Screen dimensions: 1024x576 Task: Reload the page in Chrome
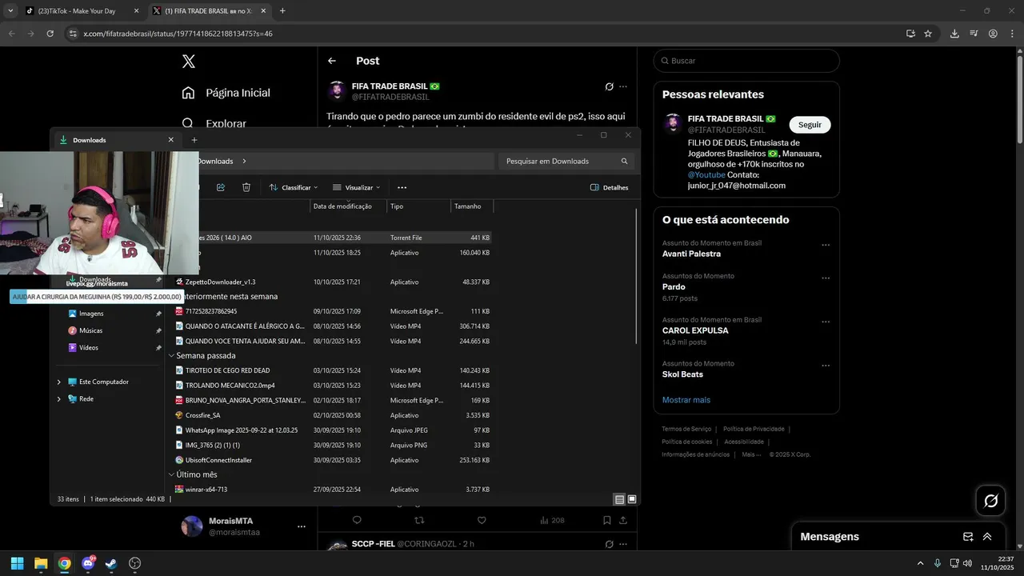pyautogui.click(x=50, y=34)
